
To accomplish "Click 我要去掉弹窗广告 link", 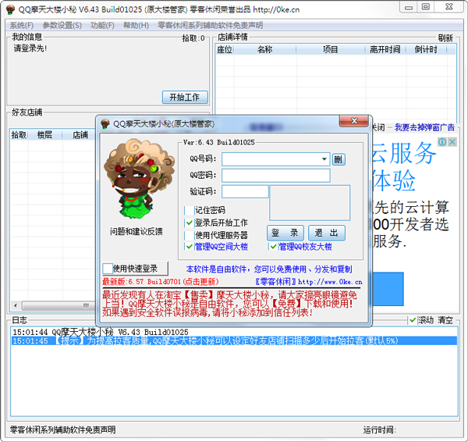I will click(x=424, y=127).
